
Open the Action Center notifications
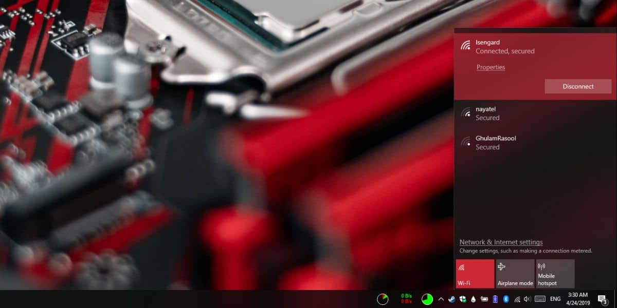[602, 298]
